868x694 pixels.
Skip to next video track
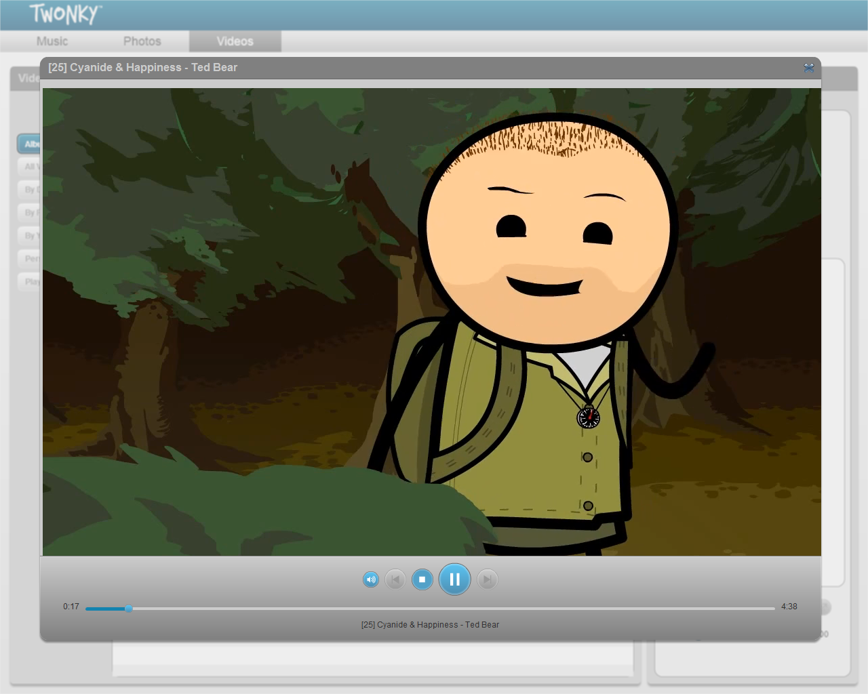(x=487, y=579)
